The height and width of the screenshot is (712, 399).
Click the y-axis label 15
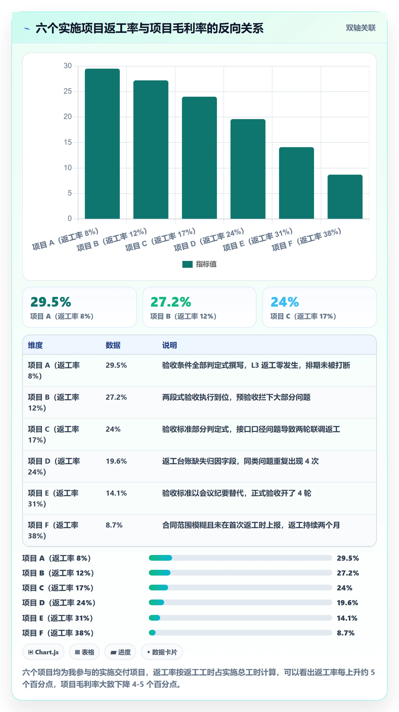coord(68,142)
